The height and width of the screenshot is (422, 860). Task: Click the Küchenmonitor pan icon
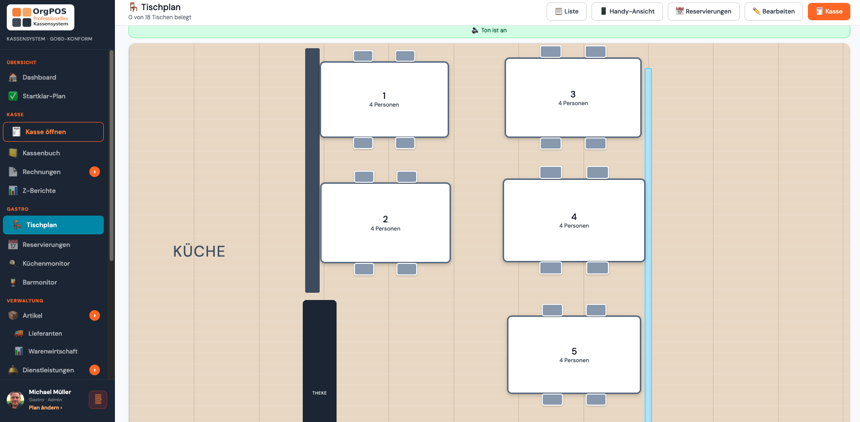(13, 263)
